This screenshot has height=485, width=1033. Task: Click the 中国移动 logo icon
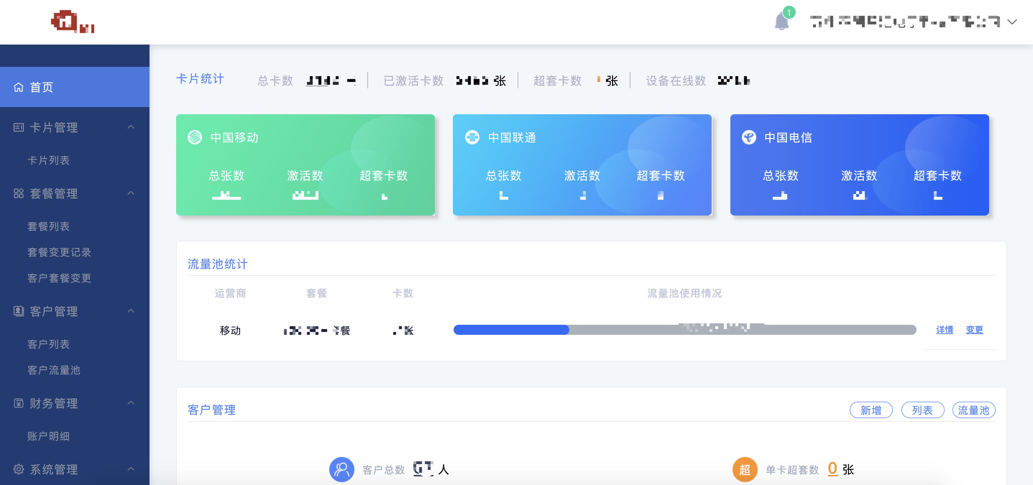click(x=195, y=138)
